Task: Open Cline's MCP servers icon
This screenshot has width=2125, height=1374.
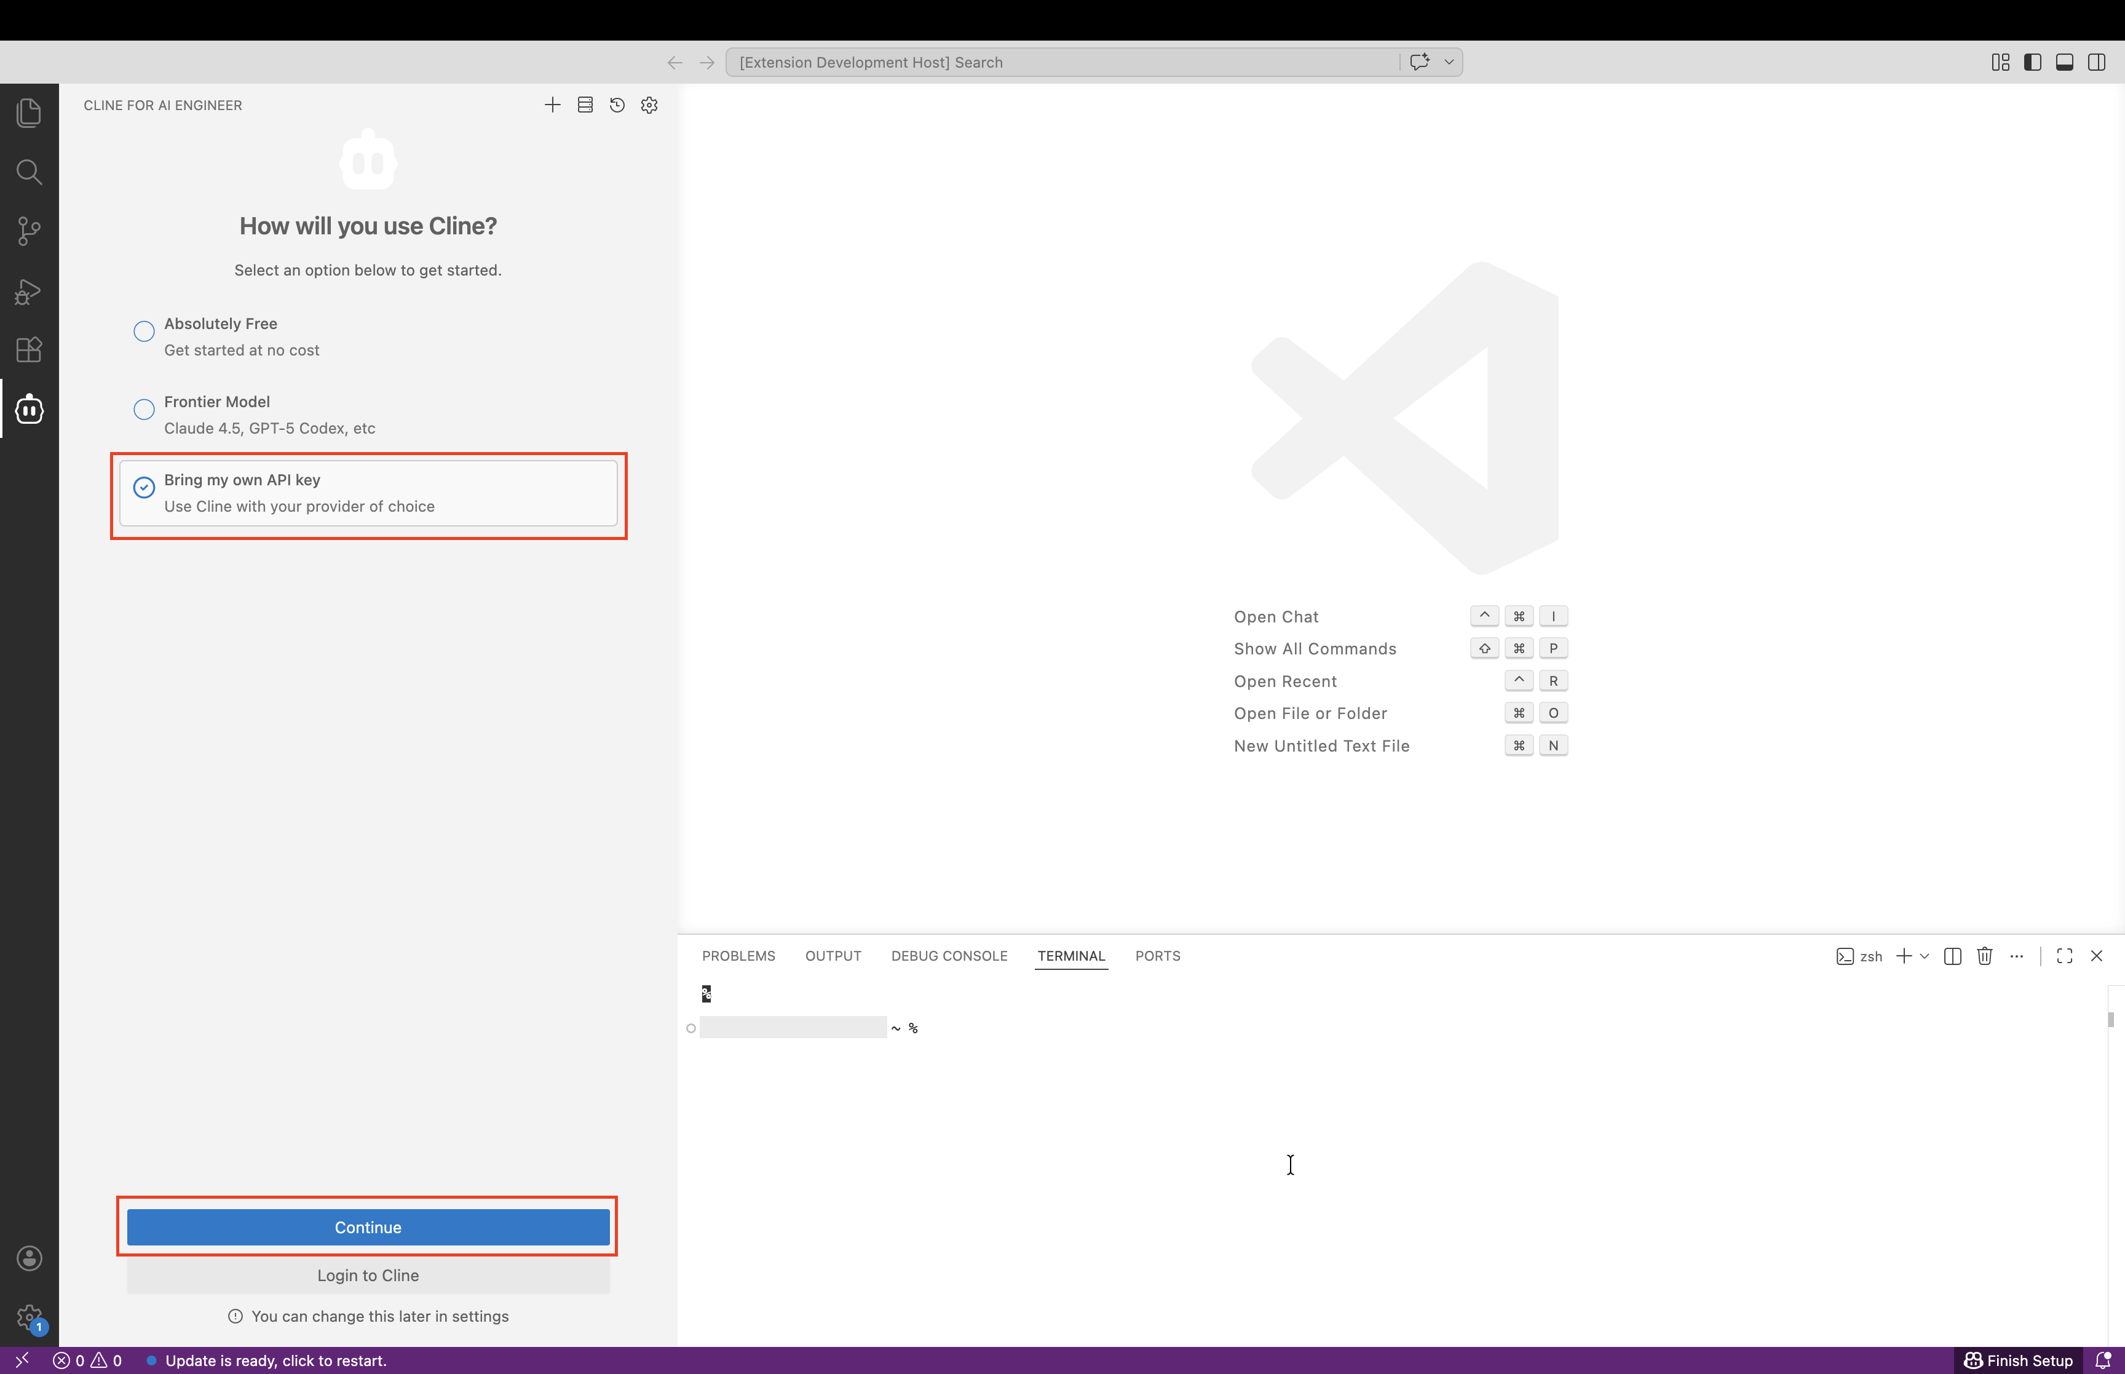Action: pos(585,105)
